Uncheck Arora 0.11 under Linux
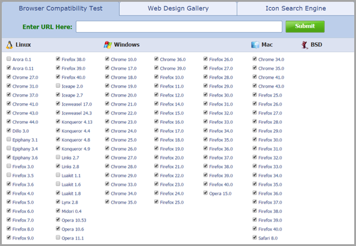The width and height of the screenshot is (356, 246). [9, 68]
